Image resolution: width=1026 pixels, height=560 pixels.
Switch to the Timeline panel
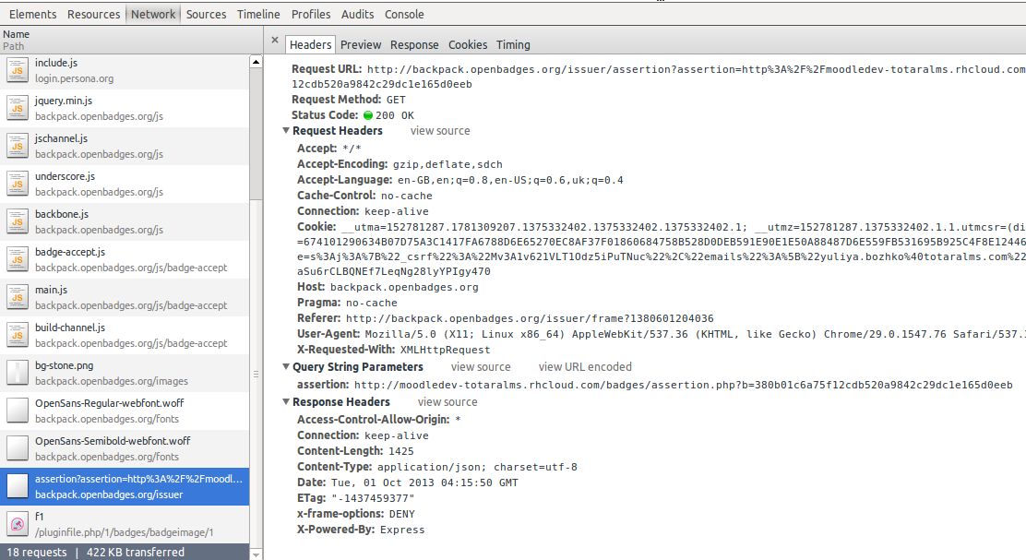[258, 15]
